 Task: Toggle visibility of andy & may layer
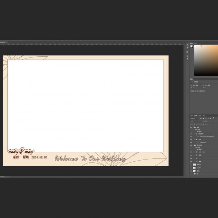click(x=191, y=152)
